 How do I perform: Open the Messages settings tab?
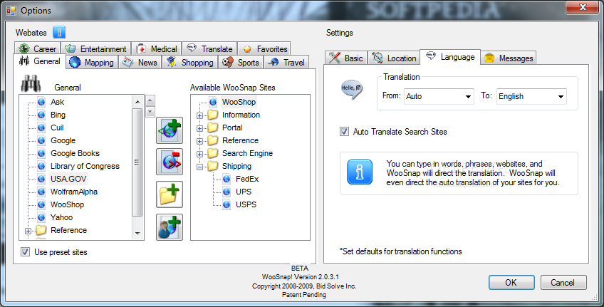(509, 58)
